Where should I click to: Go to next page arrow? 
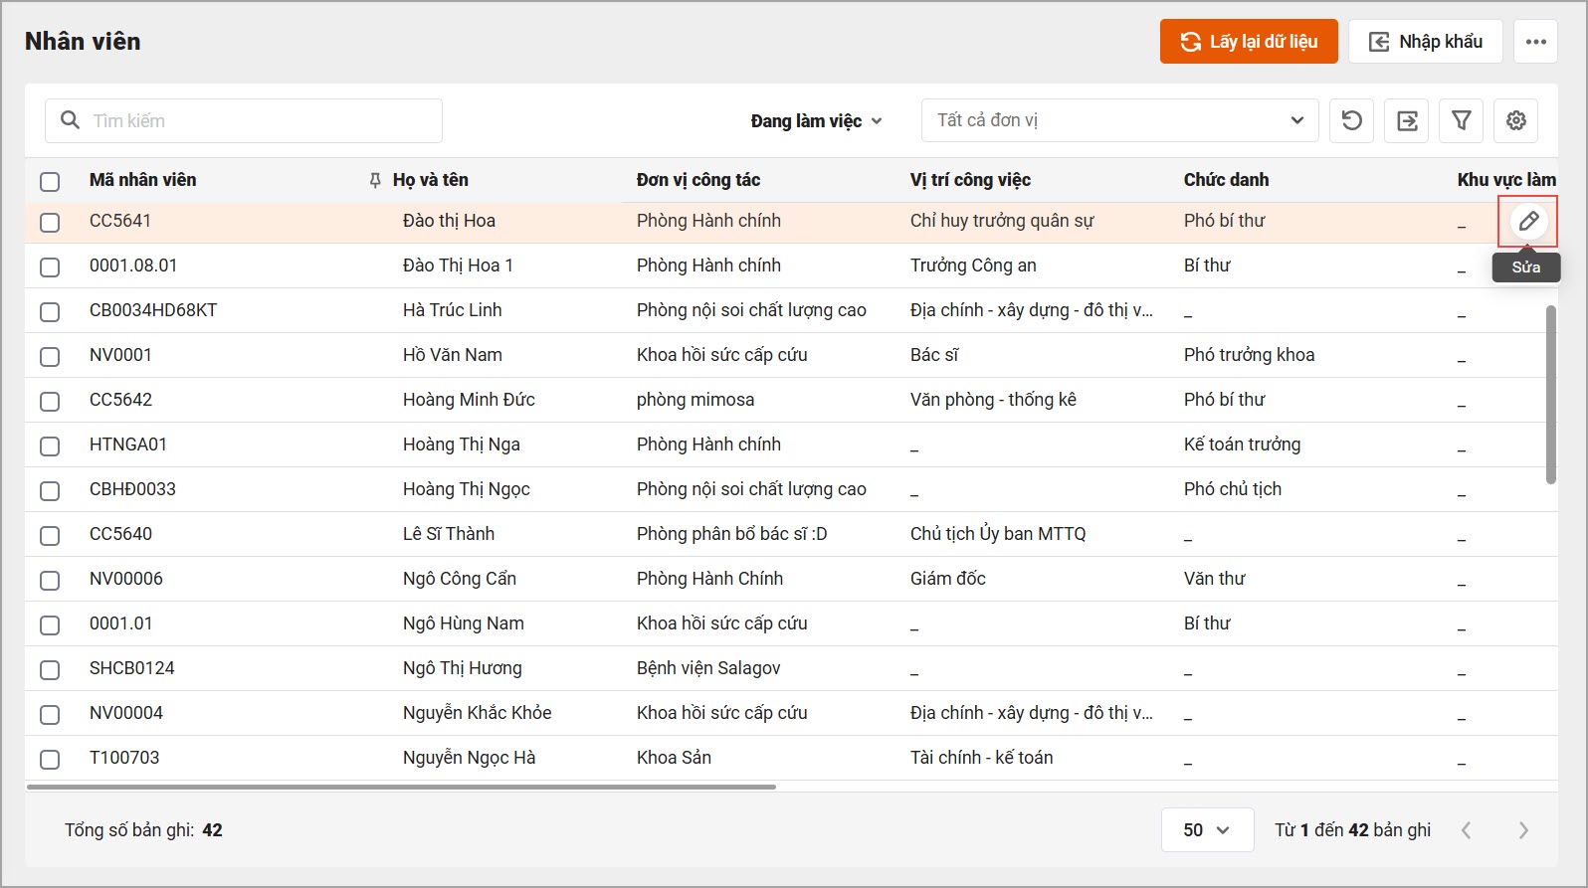click(x=1522, y=830)
